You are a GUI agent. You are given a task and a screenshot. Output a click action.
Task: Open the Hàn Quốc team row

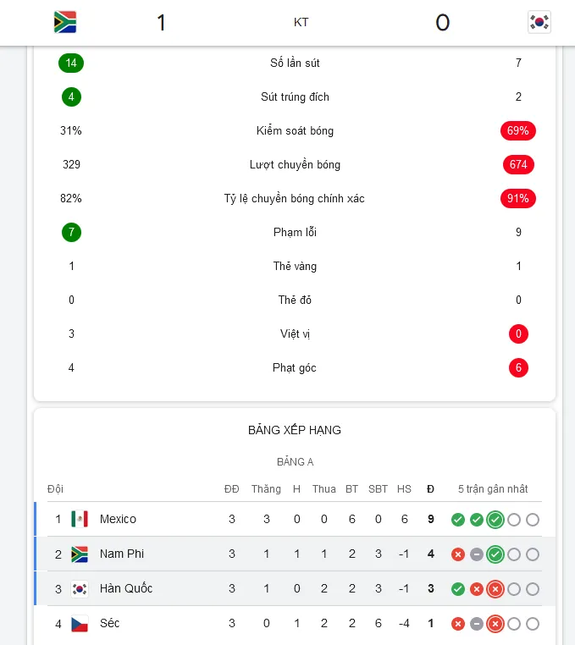[295, 588]
